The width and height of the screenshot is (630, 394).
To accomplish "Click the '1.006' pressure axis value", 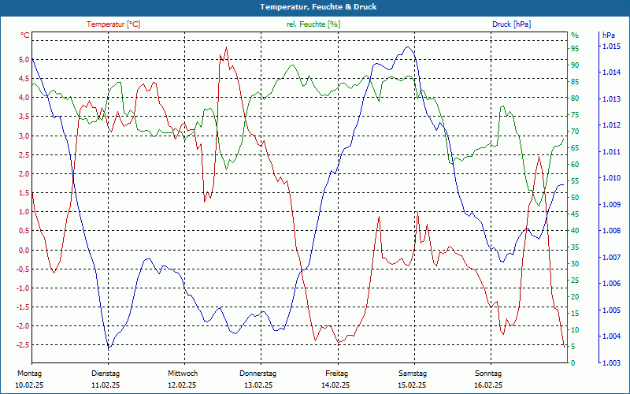I will point(611,284).
